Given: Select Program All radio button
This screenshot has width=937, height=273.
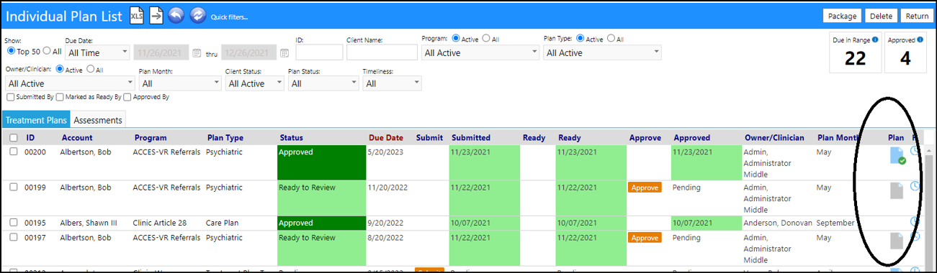Looking at the screenshot, I should [x=486, y=39].
